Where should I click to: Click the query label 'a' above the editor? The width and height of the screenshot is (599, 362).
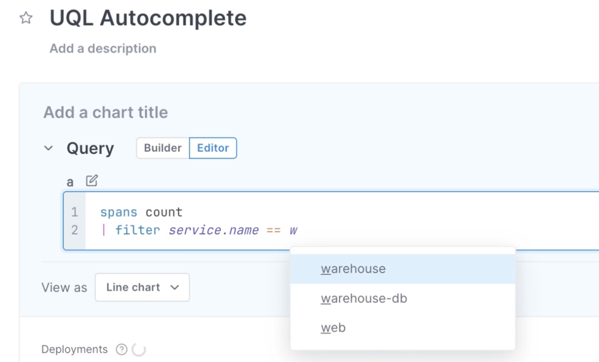point(70,181)
